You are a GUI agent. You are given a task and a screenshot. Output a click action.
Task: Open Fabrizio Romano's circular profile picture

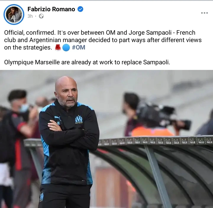(14, 15)
